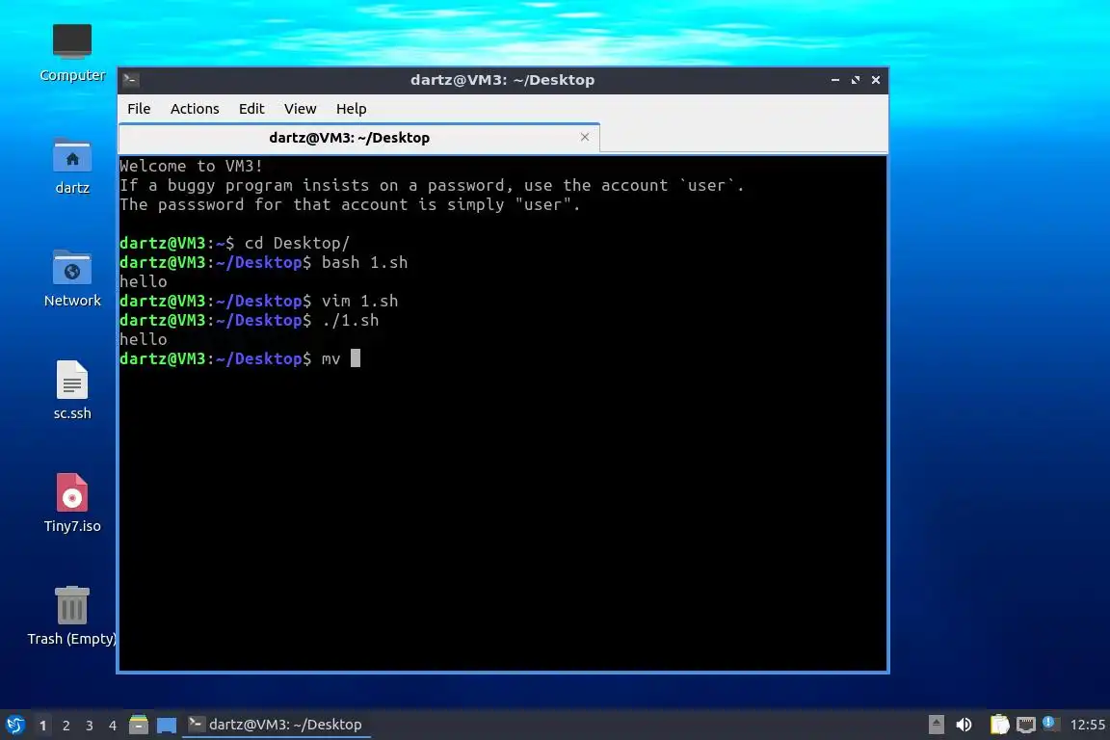
Task: Switch to workspace 4
Action: pos(113,726)
